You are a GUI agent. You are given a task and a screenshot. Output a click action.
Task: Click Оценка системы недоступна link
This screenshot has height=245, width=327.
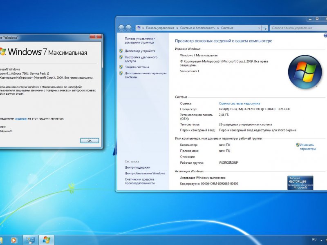tap(240, 103)
